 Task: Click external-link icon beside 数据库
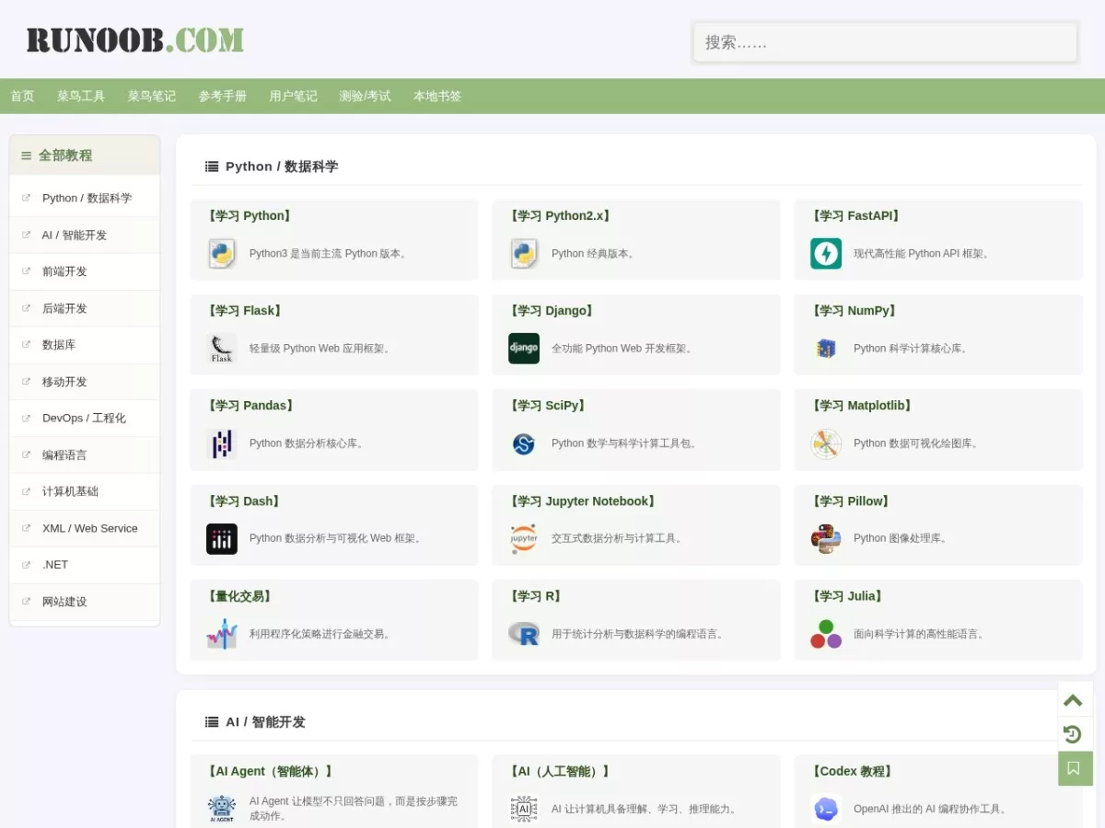[26, 345]
